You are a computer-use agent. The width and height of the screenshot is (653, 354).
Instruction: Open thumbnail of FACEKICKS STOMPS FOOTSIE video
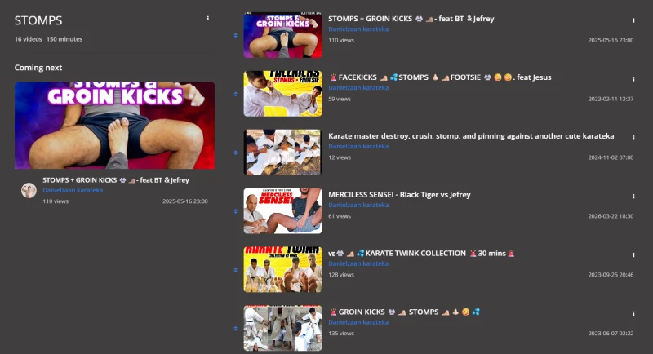point(282,94)
